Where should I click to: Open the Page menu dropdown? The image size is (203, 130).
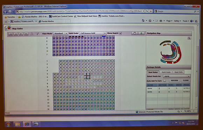[x=169, y=21]
